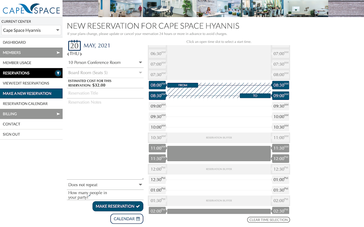The width and height of the screenshot is (364, 227).
Task: Open the Does not repeat dropdown
Action: tap(105, 185)
